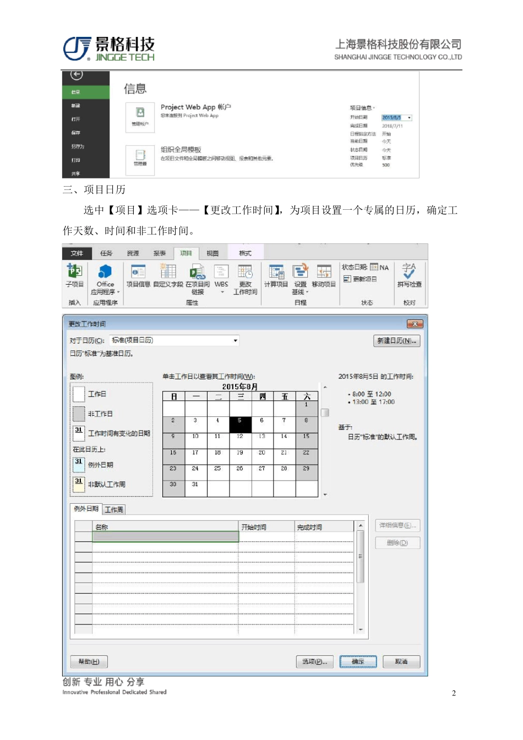Run 拼写检查 (Spelling) from the ribbon
The image size is (523, 740).
pos(409,276)
